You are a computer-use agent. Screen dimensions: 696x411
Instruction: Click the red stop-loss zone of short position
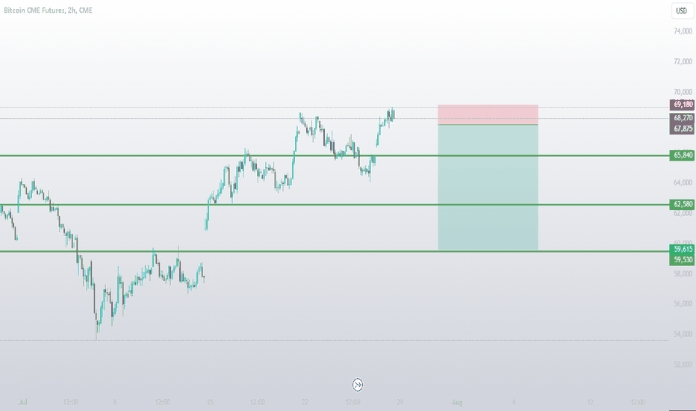pyautogui.click(x=488, y=114)
